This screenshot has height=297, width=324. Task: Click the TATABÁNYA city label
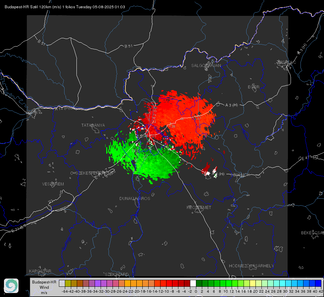pos(93,125)
